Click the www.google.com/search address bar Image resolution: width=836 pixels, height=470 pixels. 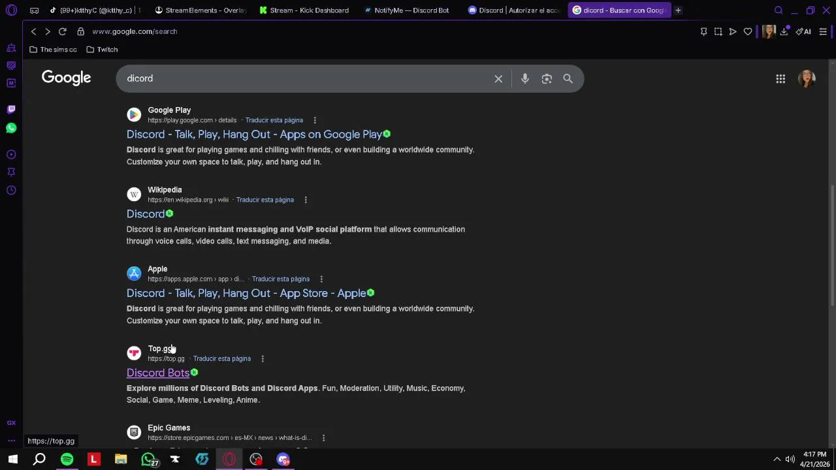click(x=135, y=31)
